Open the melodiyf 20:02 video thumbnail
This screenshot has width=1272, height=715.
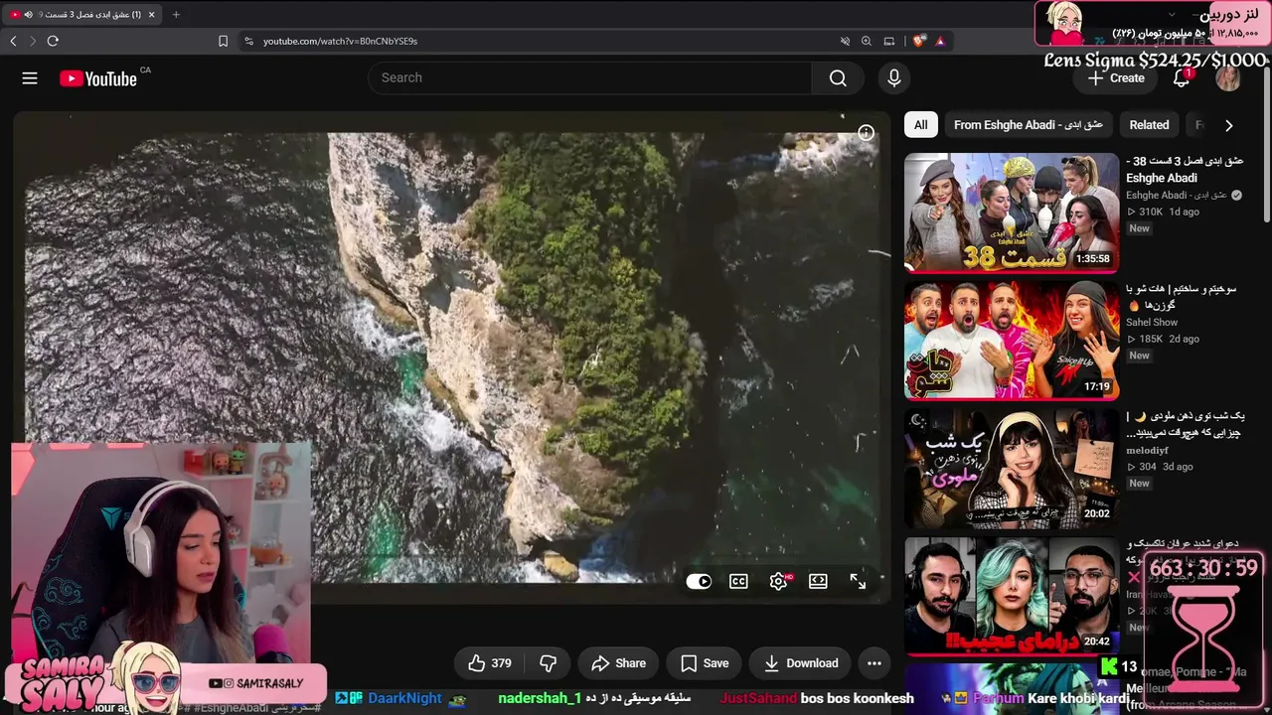point(1012,468)
